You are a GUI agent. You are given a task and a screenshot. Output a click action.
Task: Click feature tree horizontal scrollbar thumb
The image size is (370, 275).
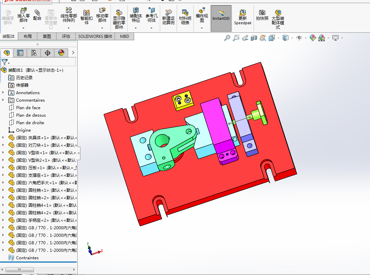(20, 270)
